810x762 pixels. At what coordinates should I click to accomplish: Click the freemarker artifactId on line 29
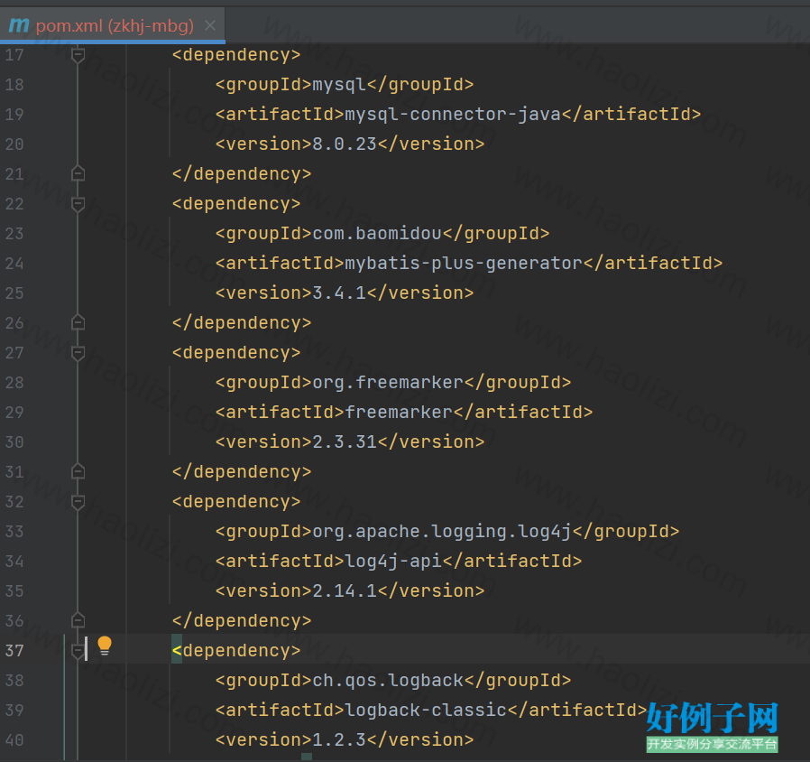click(399, 412)
